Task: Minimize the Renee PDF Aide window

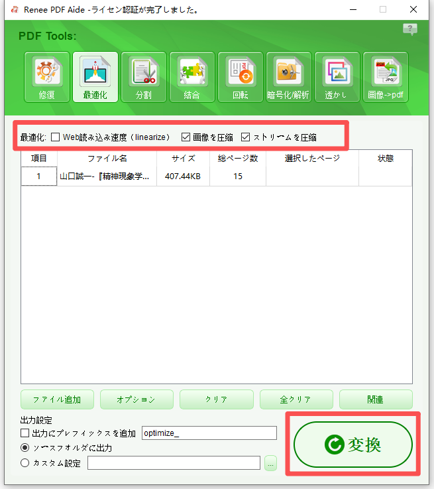Action: pos(353,10)
